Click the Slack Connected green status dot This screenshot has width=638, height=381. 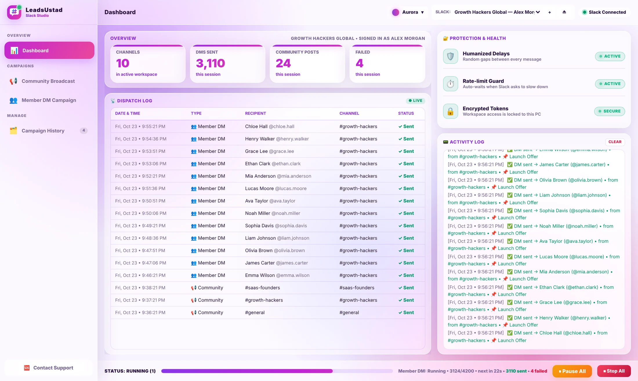(x=585, y=12)
